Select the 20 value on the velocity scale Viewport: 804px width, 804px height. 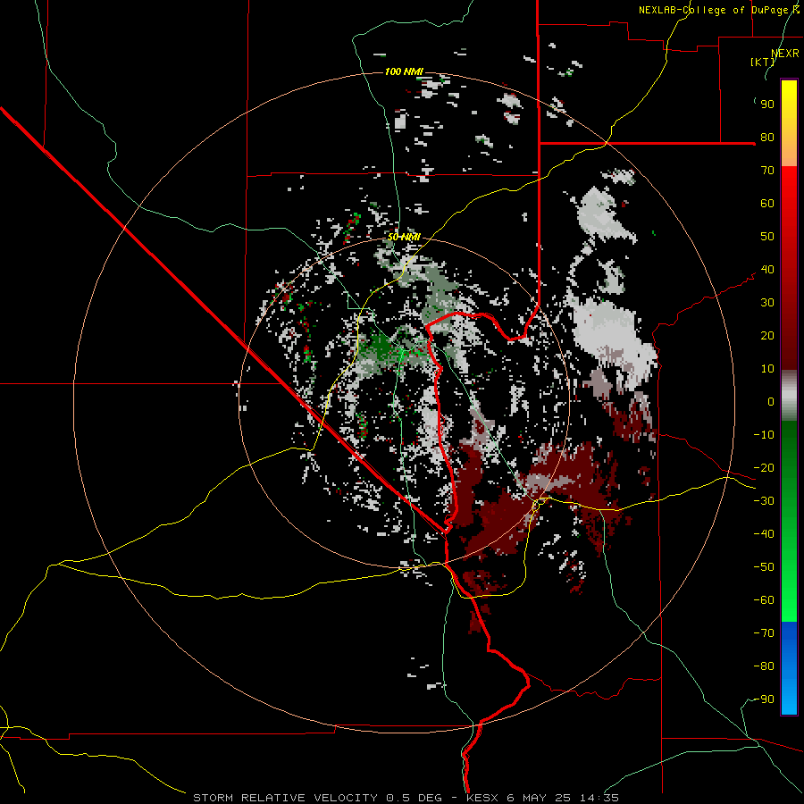pos(767,336)
